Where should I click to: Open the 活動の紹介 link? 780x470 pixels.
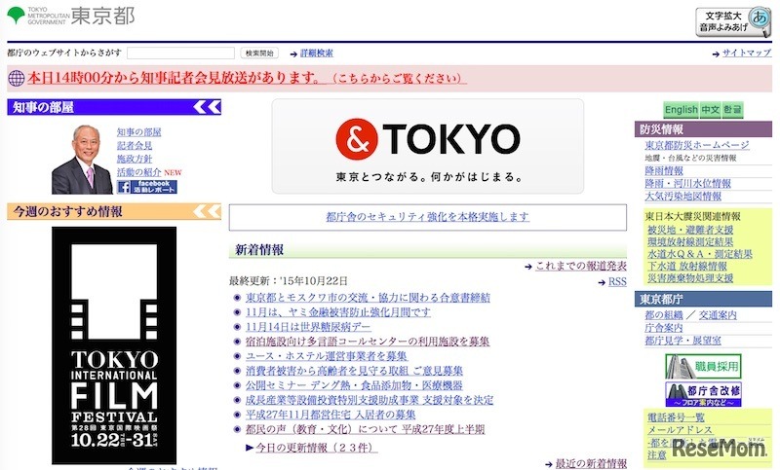(x=138, y=172)
